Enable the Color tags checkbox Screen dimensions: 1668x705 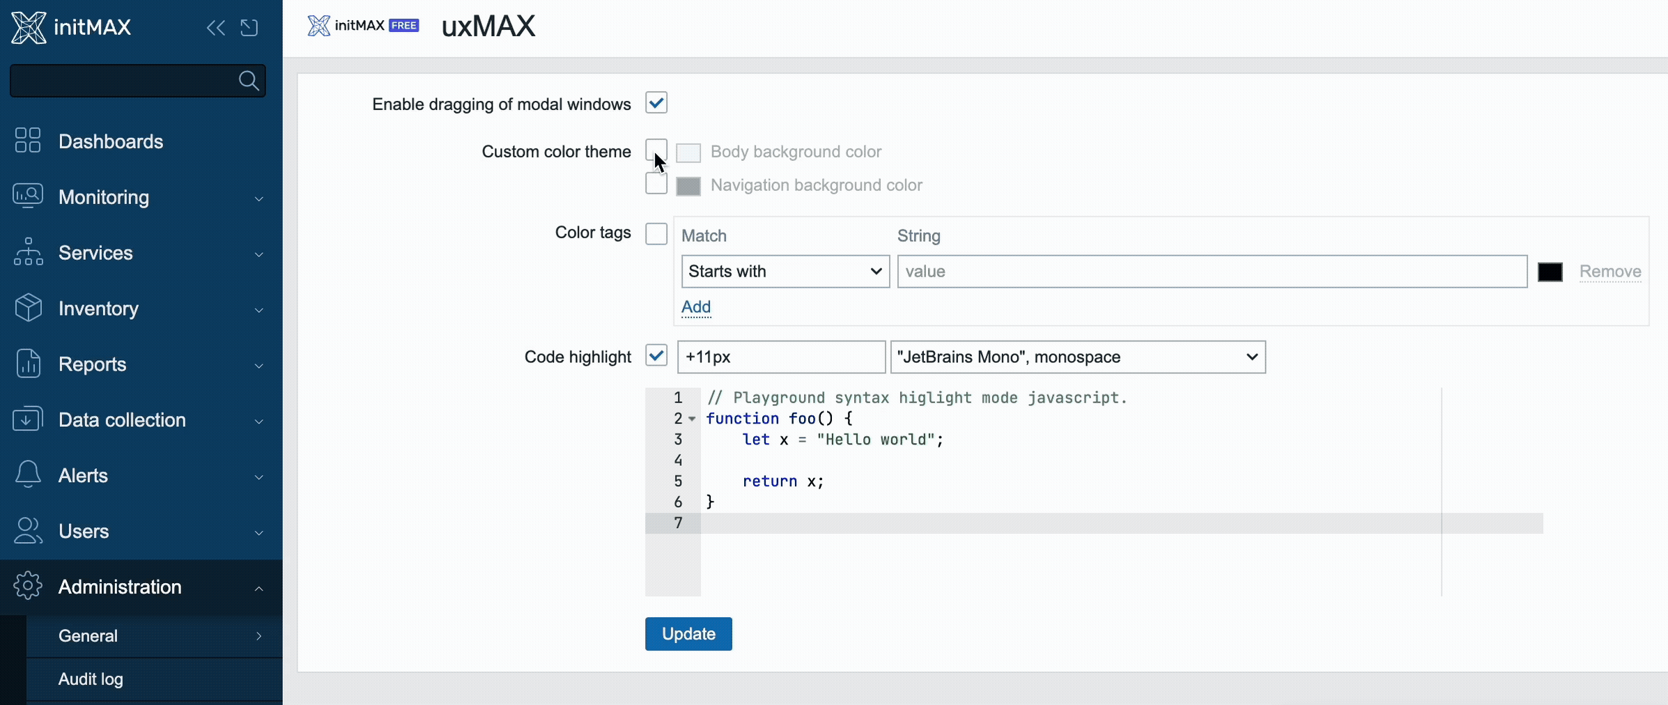pos(656,233)
